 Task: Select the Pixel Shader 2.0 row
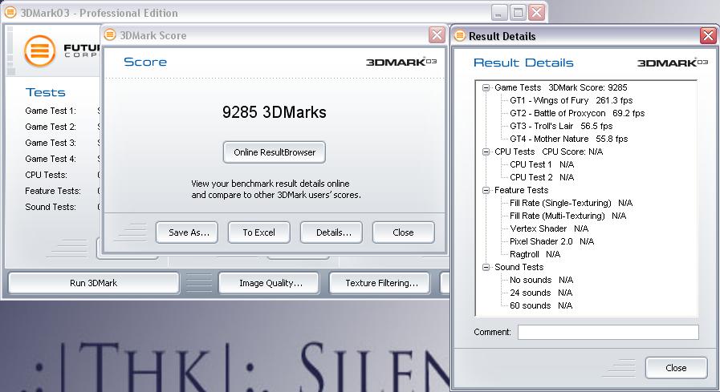551,241
